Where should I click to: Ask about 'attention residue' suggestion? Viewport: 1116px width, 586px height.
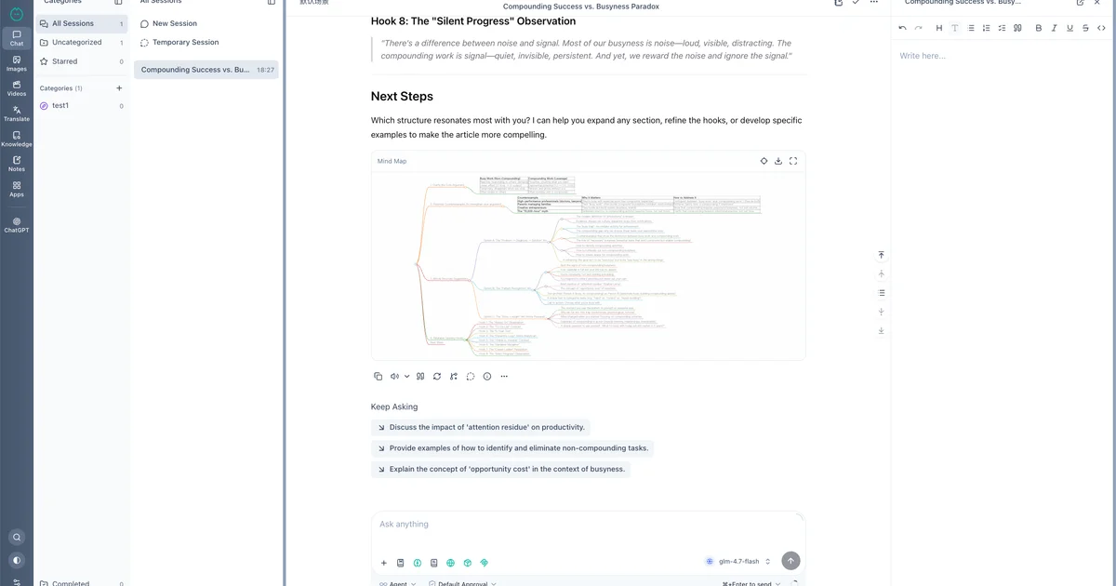pos(481,428)
